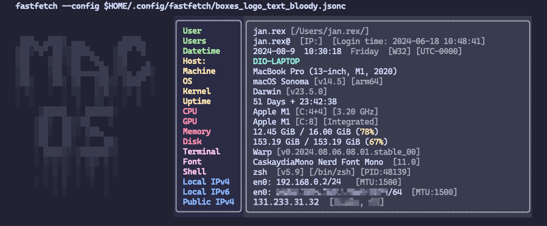The height and width of the screenshot is (226, 547).
Task: Select the 'Font' label
Action: pos(192,162)
